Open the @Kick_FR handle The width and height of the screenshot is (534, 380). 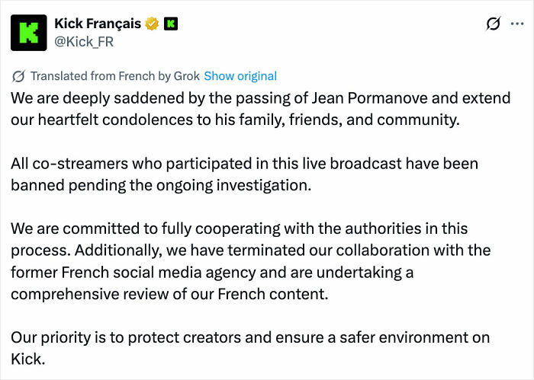click(x=84, y=42)
